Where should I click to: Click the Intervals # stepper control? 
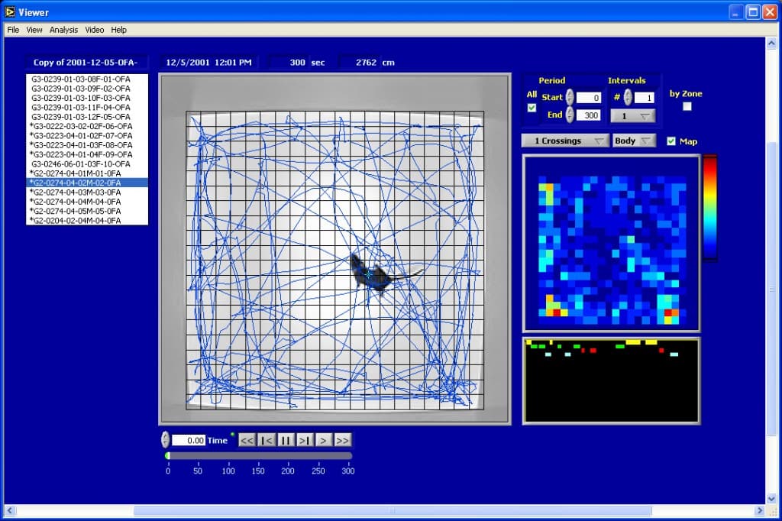click(x=628, y=97)
